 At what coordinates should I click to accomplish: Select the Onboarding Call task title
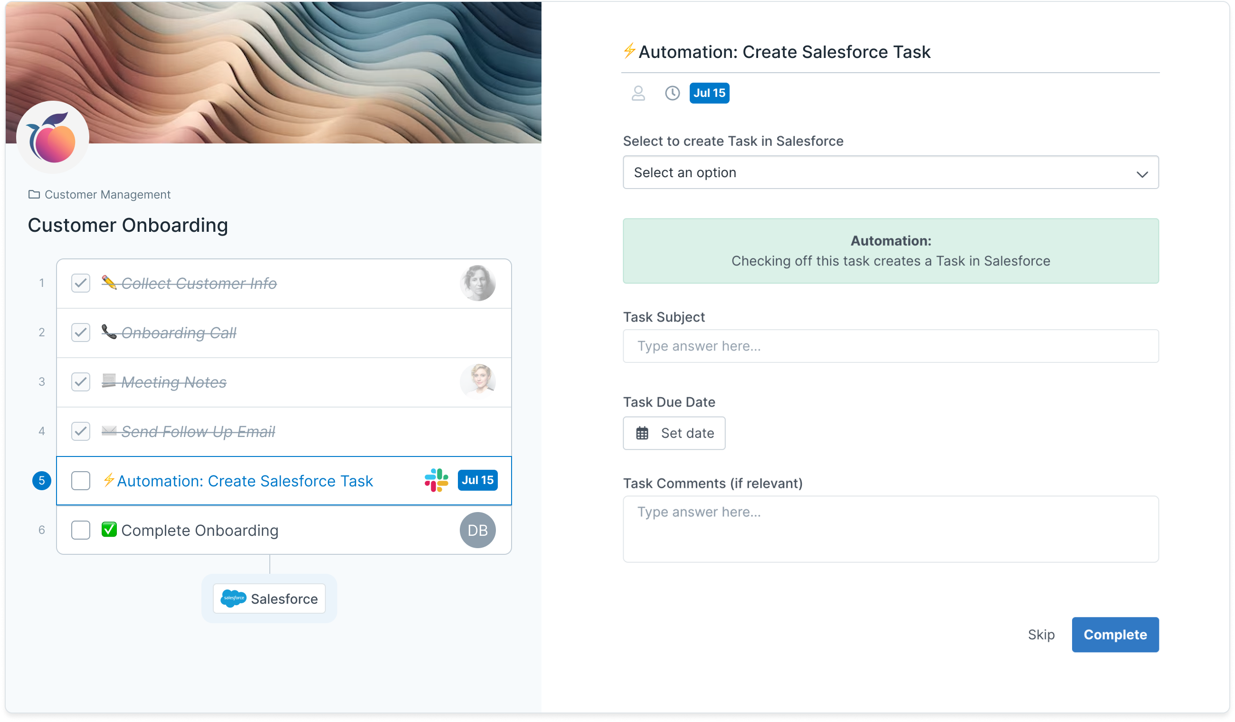pyautogui.click(x=179, y=333)
